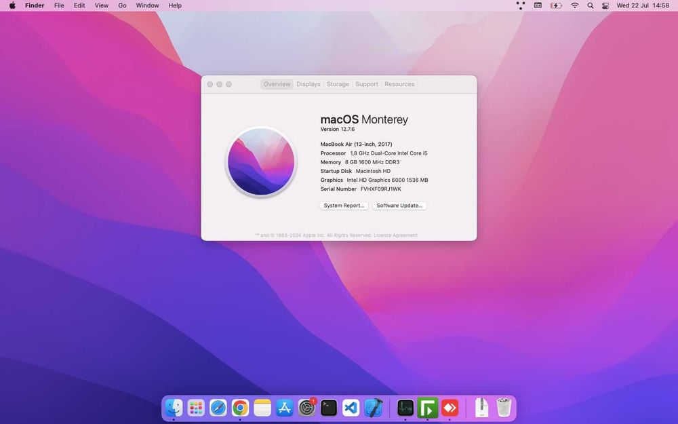The image size is (678, 424).
Task: Switch to the Displays tab
Action: (x=308, y=84)
